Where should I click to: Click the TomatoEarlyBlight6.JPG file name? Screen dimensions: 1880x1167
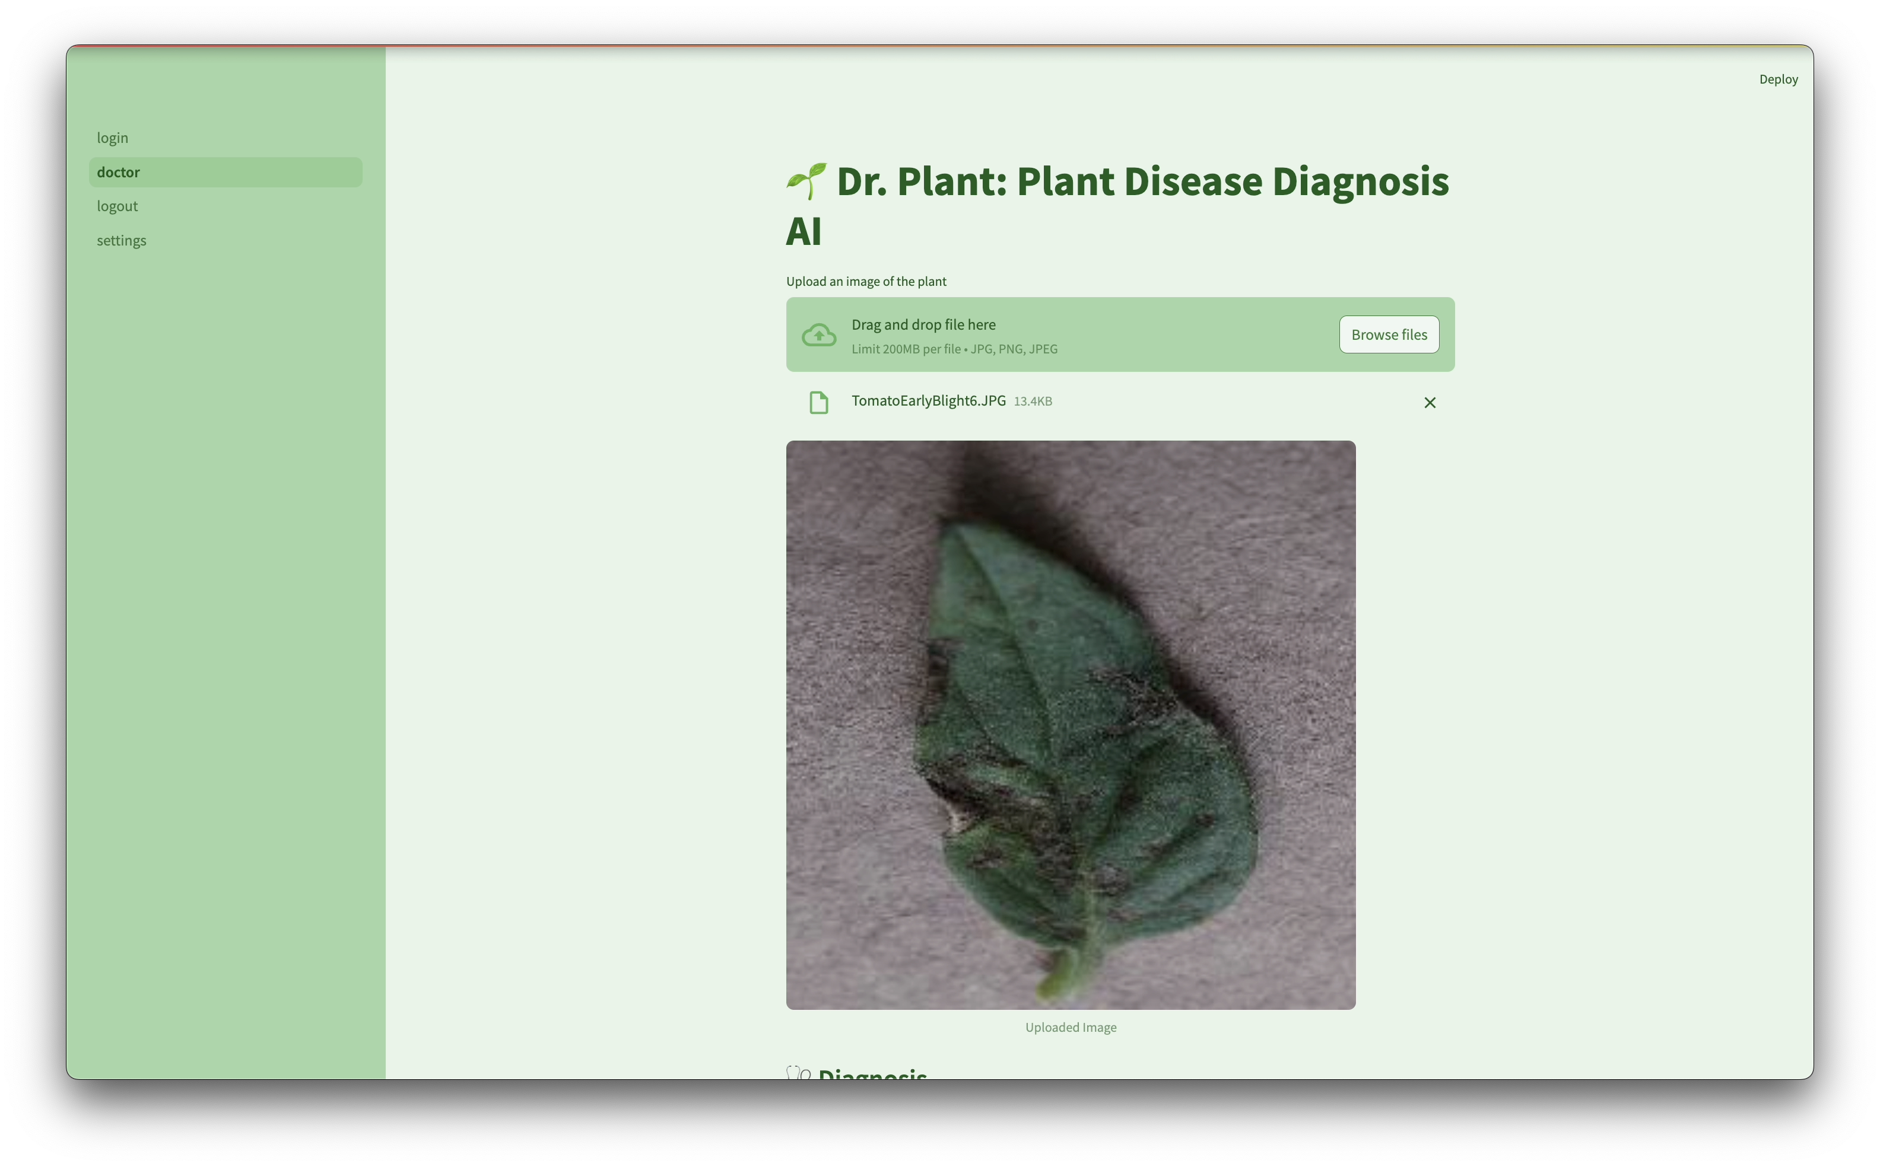point(928,401)
